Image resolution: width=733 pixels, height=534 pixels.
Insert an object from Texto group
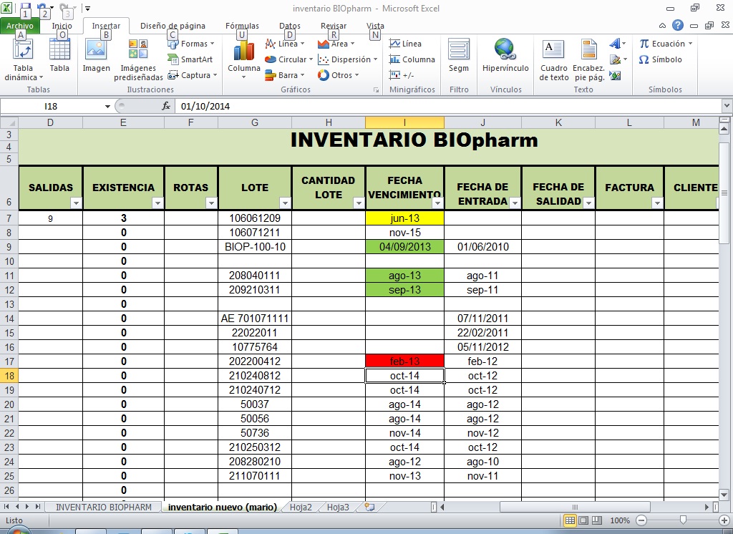[615, 75]
